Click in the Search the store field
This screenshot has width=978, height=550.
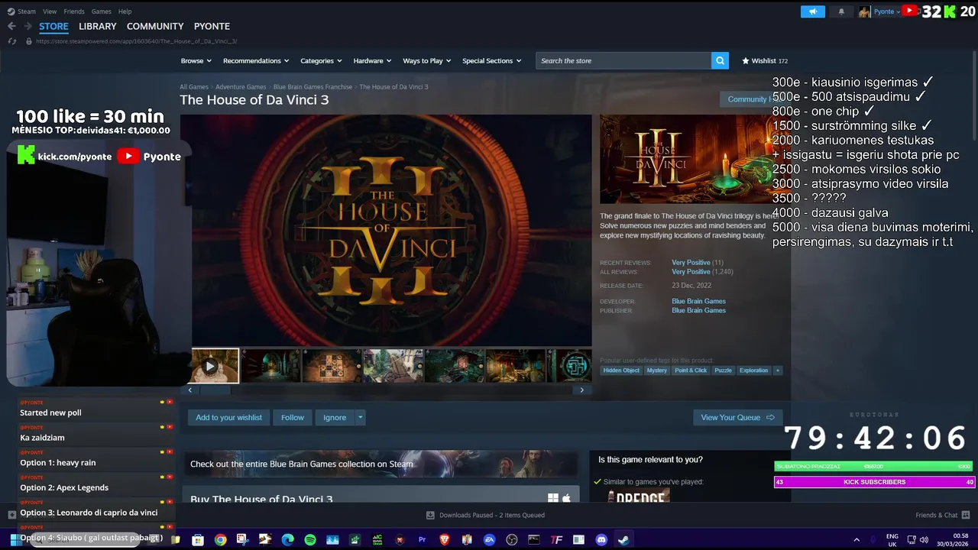click(623, 60)
